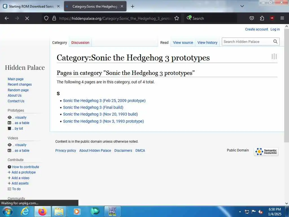The image size is (289, 217).
Task: Open Recent changes in sidebar
Action: coord(20,84)
